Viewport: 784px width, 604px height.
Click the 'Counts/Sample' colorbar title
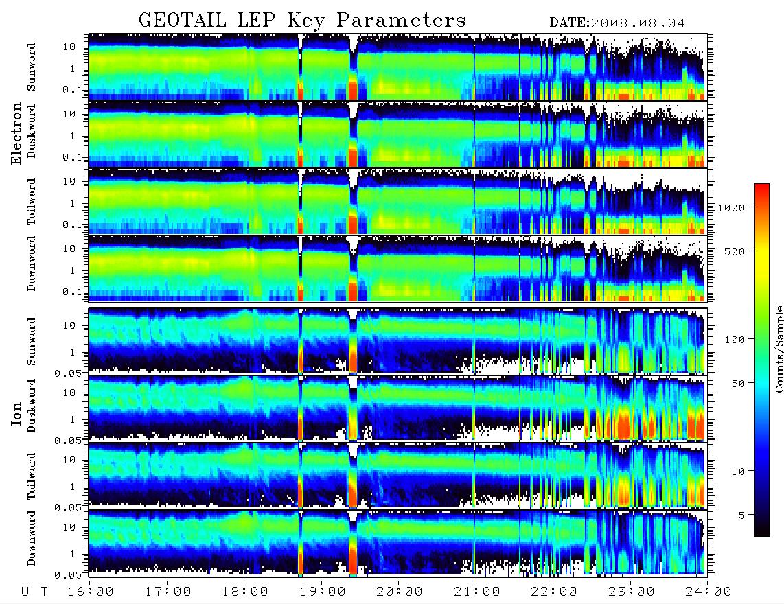[779, 349]
